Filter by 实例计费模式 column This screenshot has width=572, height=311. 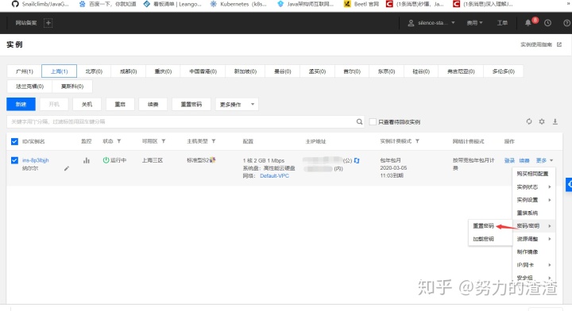(x=417, y=141)
